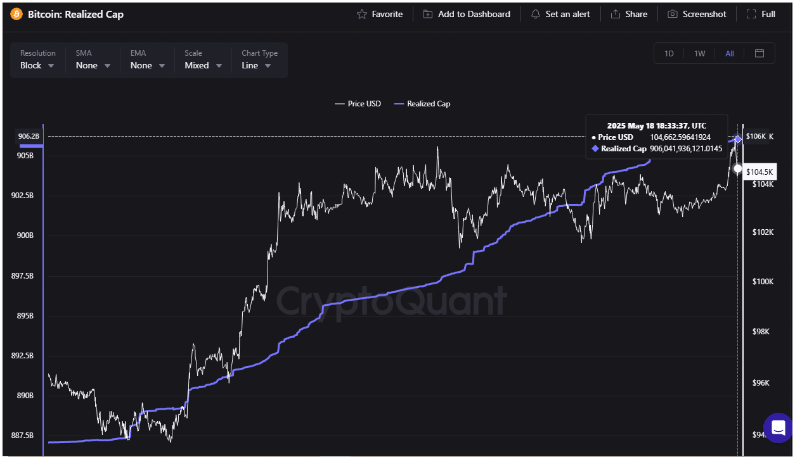Click the $104.5K price axis label
Viewport: 795px width, 459px height.
tap(759, 172)
